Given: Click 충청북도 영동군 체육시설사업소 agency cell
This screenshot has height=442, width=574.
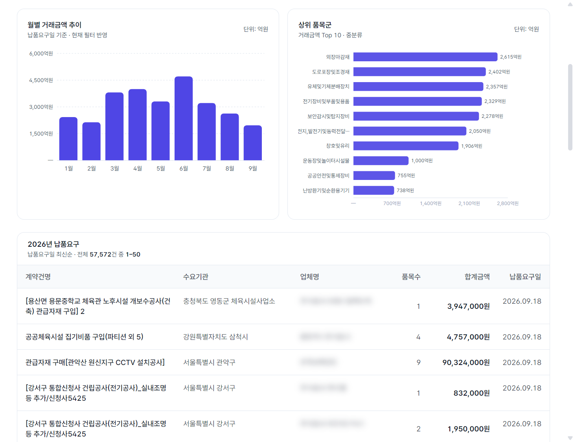Looking at the screenshot, I should 229,301.
